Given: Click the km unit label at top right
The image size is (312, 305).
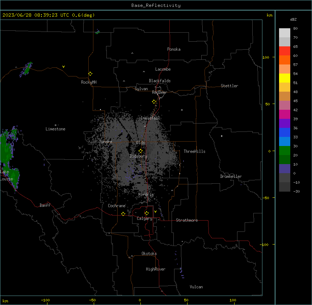Looking at the screenshot, I should click(x=269, y=15).
